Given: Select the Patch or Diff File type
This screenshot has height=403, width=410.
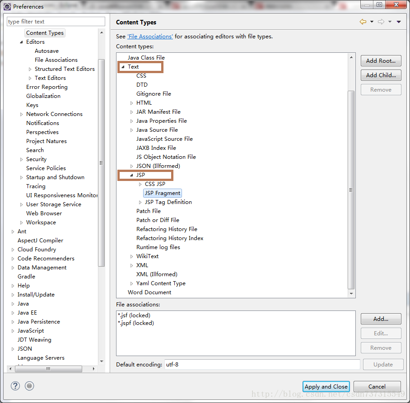Looking at the screenshot, I should pyautogui.click(x=158, y=220).
